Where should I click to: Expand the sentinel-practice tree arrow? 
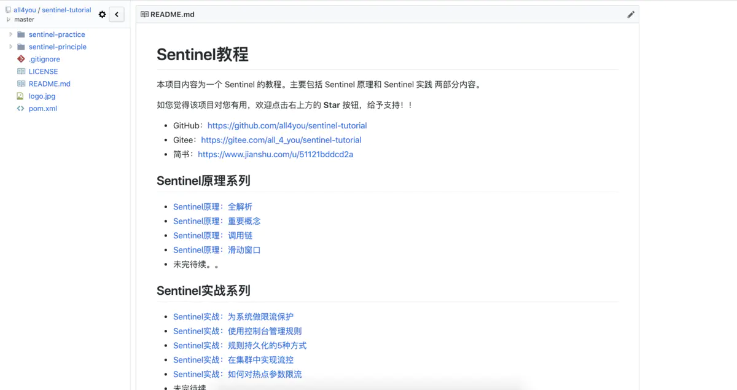click(x=10, y=34)
